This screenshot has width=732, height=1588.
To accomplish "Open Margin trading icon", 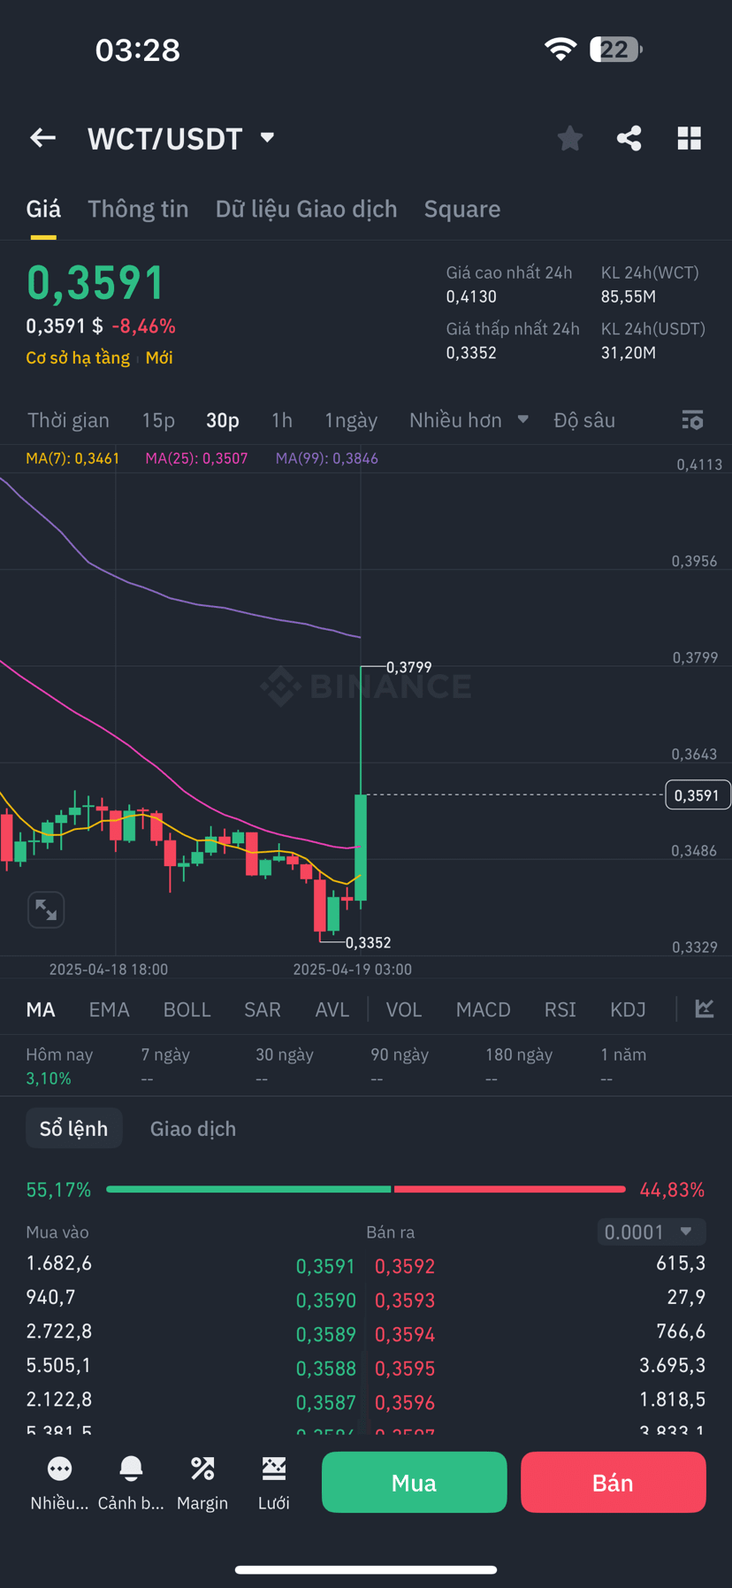I will click(x=202, y=1483).
